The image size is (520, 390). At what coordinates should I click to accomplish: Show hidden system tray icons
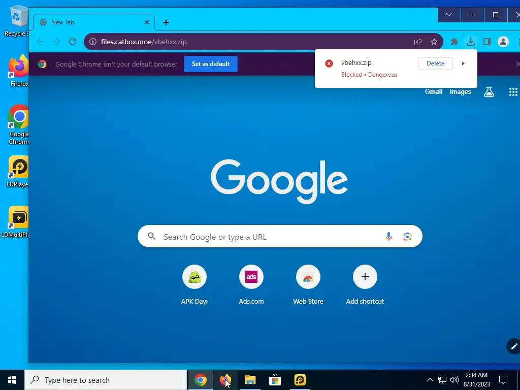pyautogui.click(x=430, y=380)
